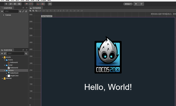This screenshot has height=106, width=176.
Task: Select the rect transform tool
Action: [19, 4]
